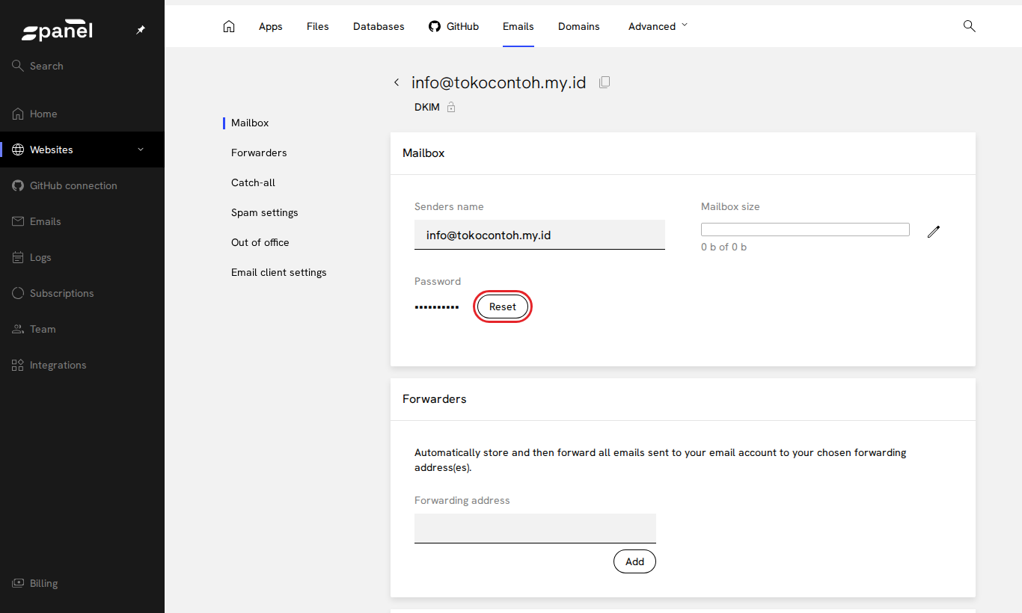This screenshot has height=613, width=1022.
Task: Open the Databases tab
Action: point(379,26)
